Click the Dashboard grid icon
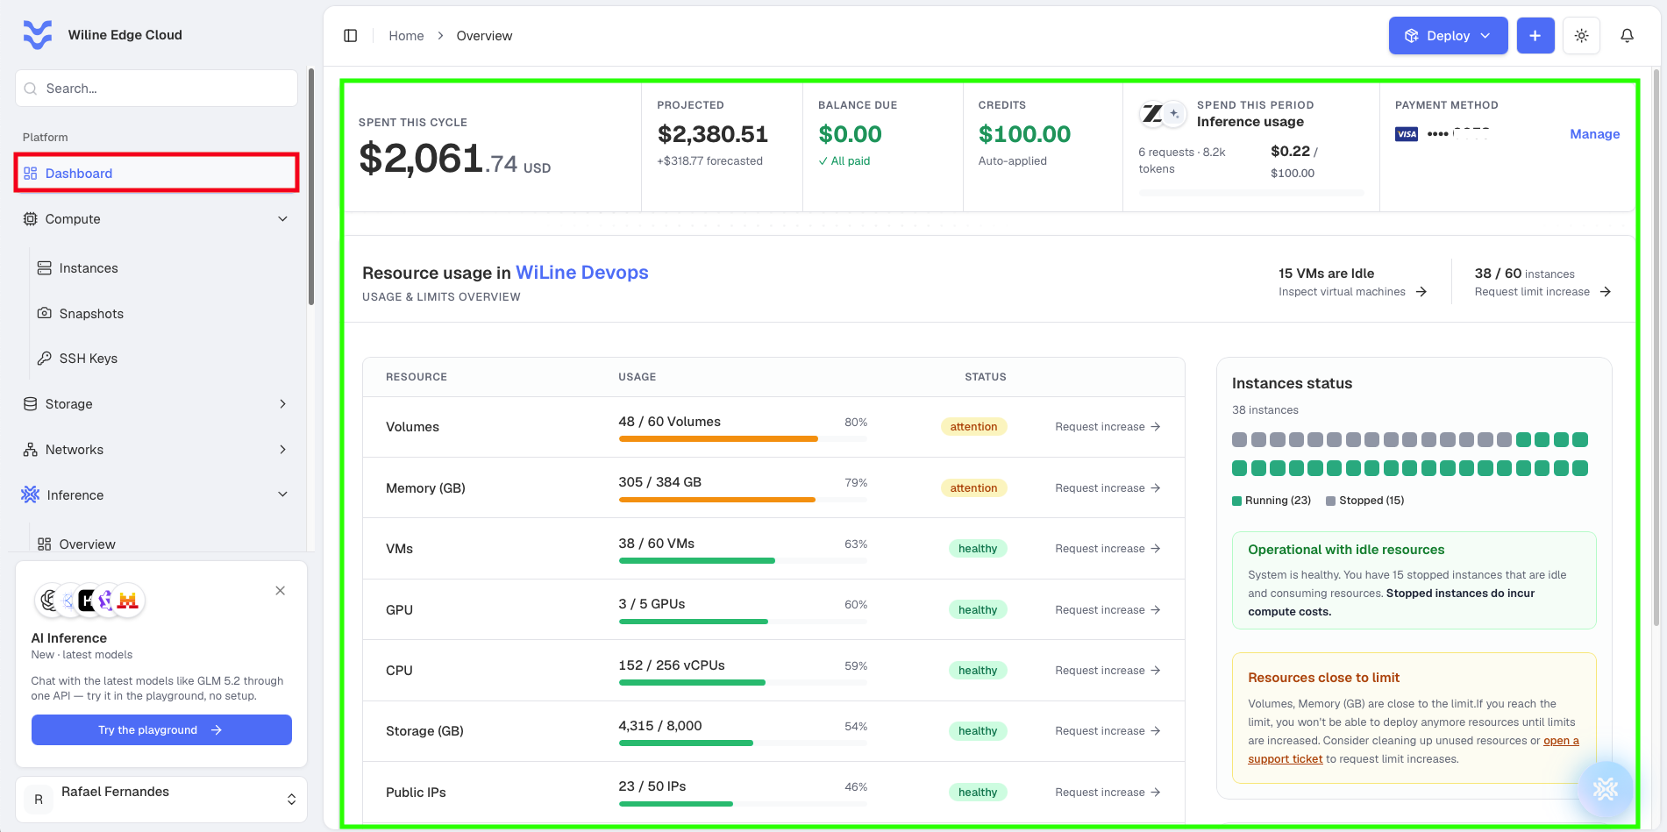Image resolution: width=1667 pixels, height=832 pixels. (31, 174)
